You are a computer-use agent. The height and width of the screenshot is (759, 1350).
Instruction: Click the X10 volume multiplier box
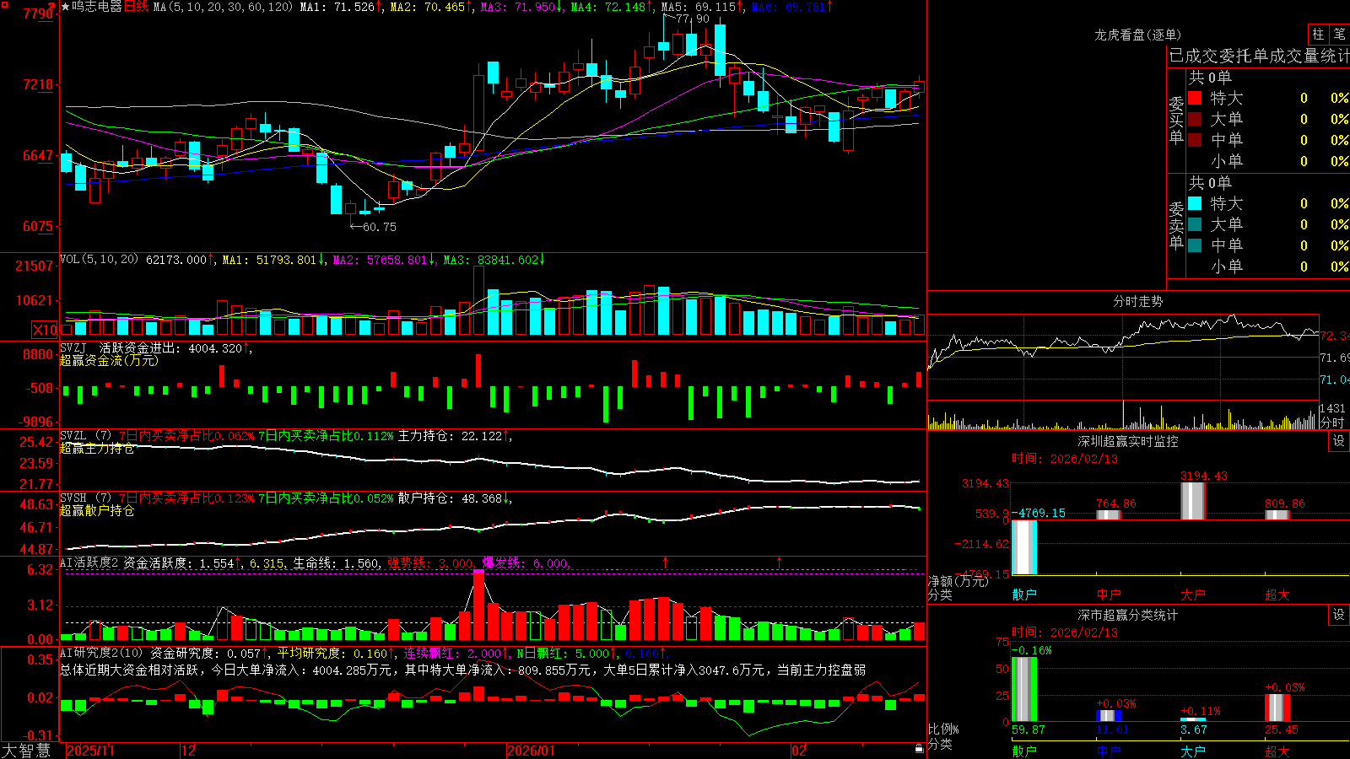pos(45,330)
